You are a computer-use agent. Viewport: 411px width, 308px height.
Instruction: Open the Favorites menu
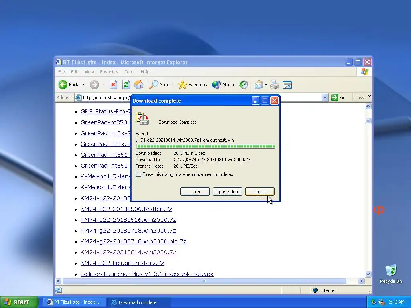pos(109,72)
